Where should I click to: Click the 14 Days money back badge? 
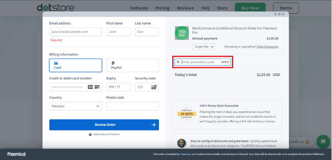click(186, 114)
